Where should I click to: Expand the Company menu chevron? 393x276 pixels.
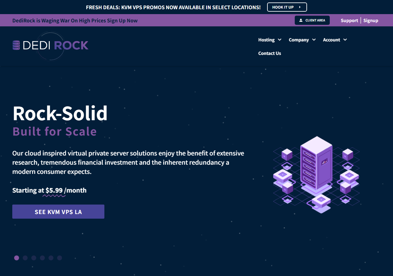[314, 40]
